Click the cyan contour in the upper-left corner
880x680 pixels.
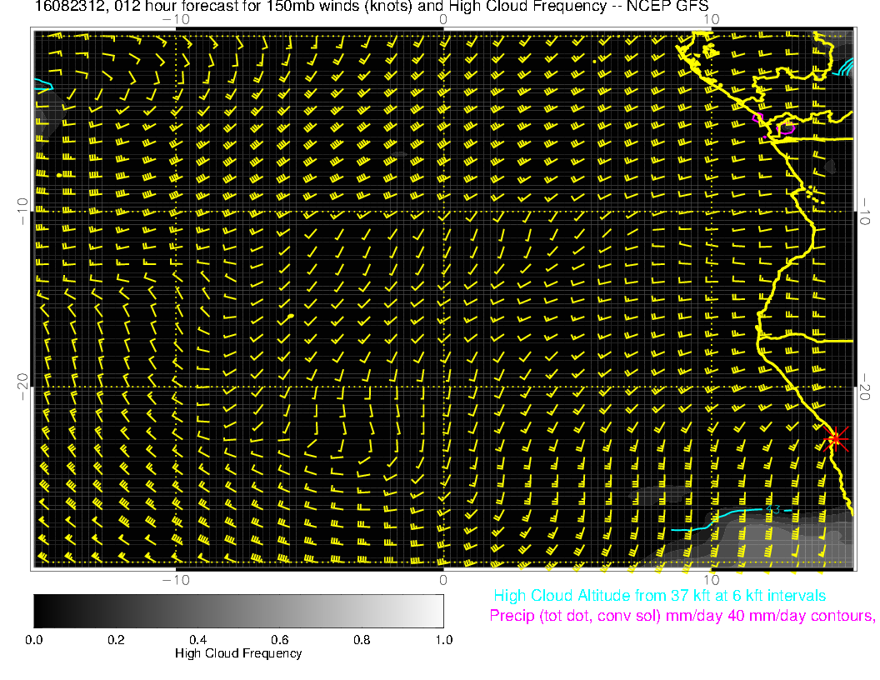click(43, 83)
